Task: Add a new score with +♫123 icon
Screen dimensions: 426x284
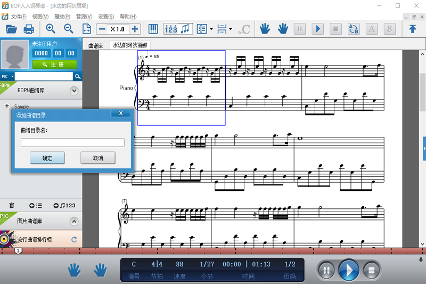Action: coord(64,206)
